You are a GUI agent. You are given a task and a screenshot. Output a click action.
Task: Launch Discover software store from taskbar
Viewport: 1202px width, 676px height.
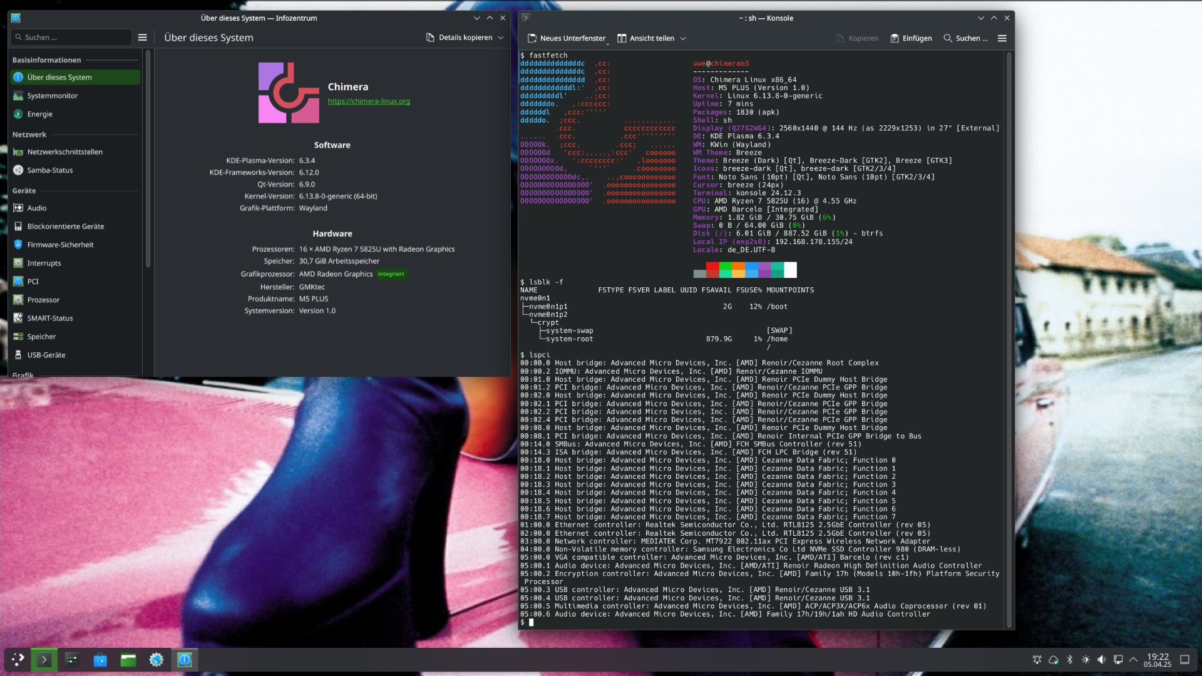point(100,659)
